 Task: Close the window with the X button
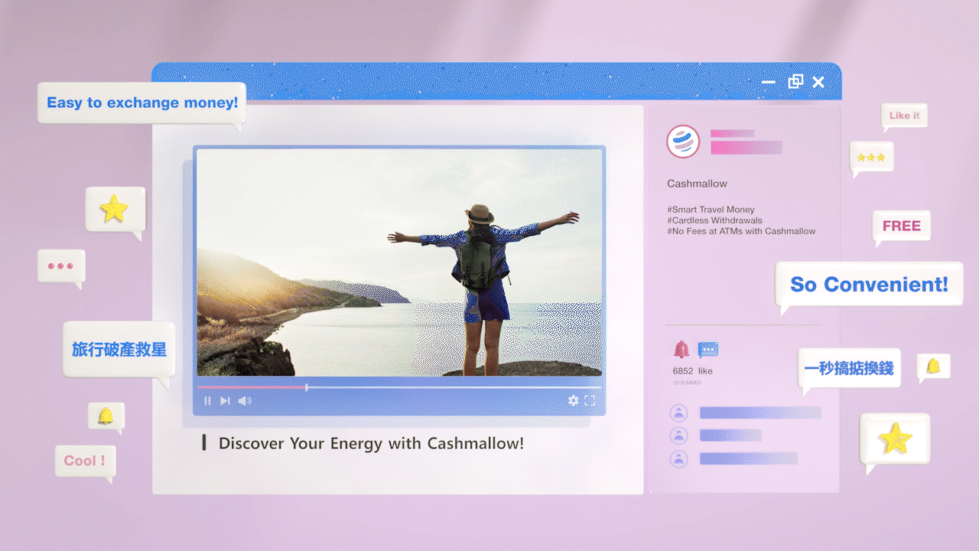click(x=818, y=82)
